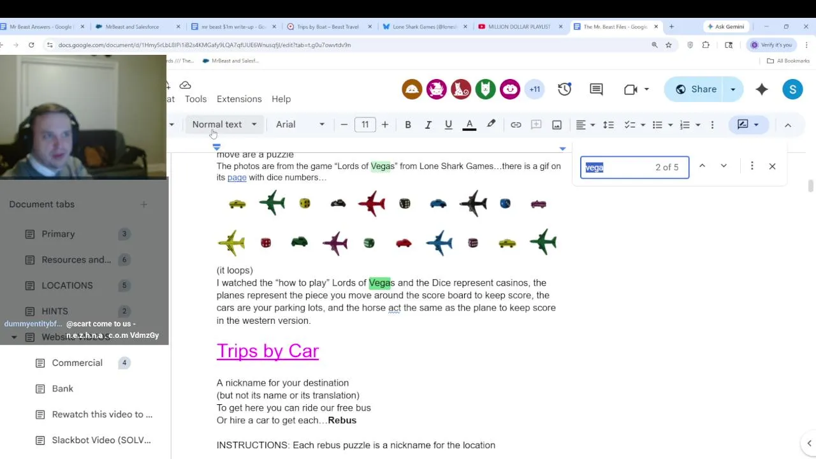Open the LOCATIONS document tab
This screenshot has height=459, width=816.
point(67,286)
